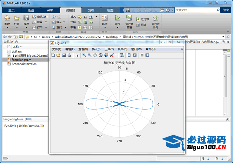Expand the address bar path dropdown
The image size is (233, 163).
pos(223,37)
